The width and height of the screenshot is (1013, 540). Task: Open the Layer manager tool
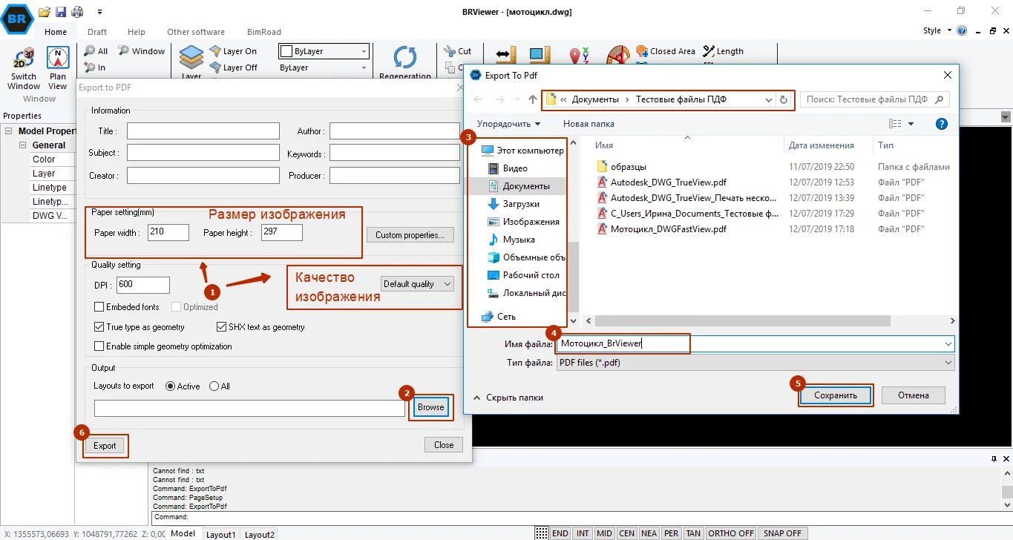click(191, 63)
